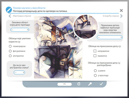Go to previous page with left arrow
Viewport: 129px width, 98px height.
10,16
